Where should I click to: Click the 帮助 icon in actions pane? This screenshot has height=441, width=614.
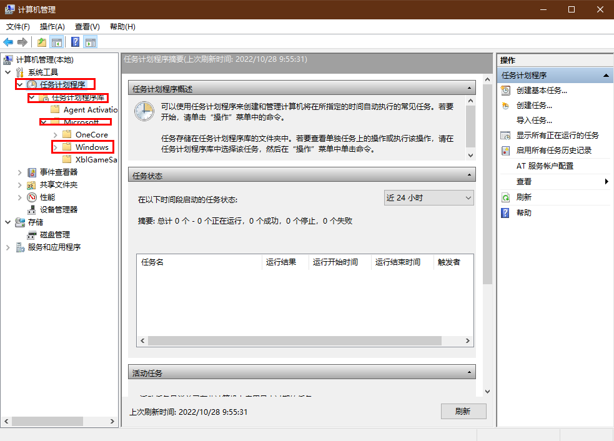(x=505, y=213)
